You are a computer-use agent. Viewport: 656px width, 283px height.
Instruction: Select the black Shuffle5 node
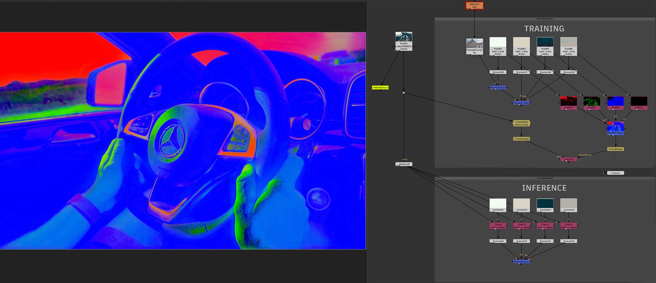(x=639, y=103)
